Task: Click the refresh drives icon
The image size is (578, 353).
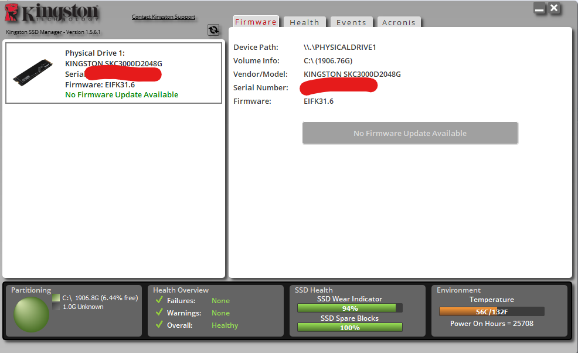Action: click(x=213, y=30)
